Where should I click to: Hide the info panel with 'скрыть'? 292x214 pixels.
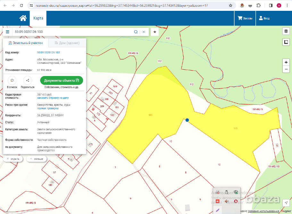coord(13,159)
